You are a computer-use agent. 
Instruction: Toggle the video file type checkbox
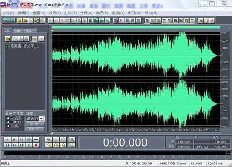point(8,126)
